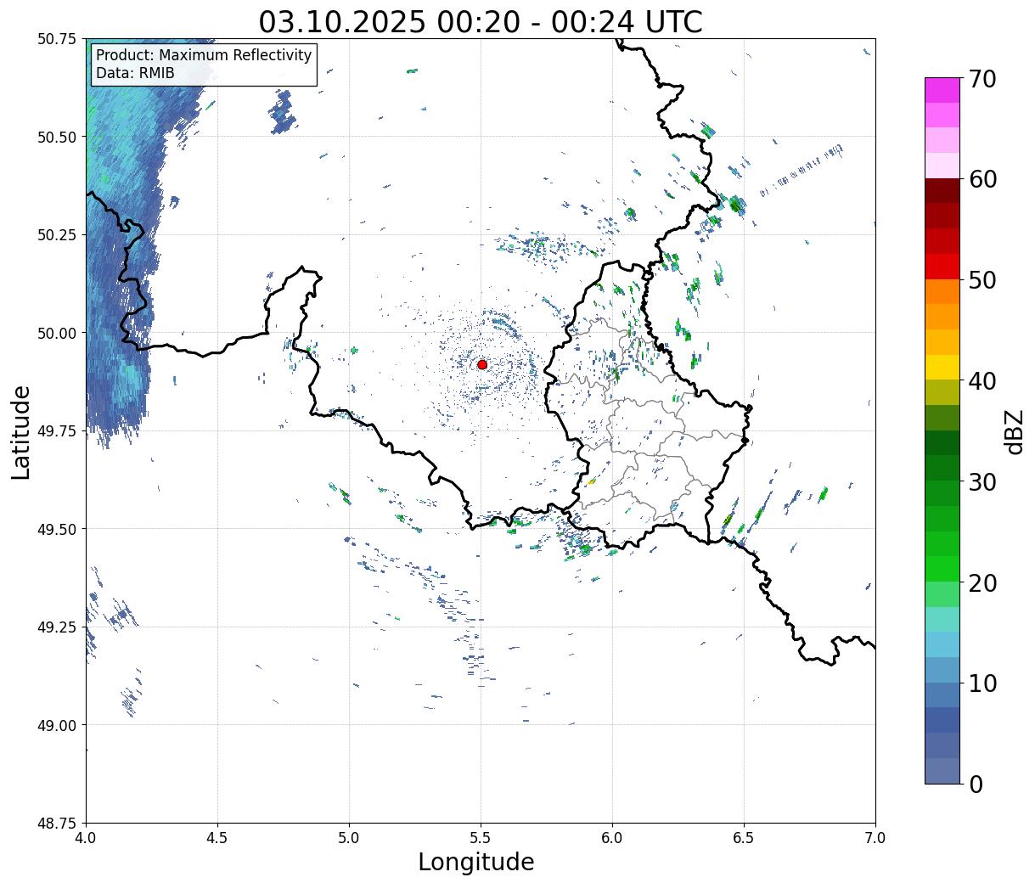Click the orange colorbar segment just below 50

(942, 291)
